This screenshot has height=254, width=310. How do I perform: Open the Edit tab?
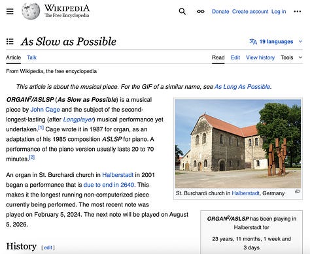click(235, 57)
